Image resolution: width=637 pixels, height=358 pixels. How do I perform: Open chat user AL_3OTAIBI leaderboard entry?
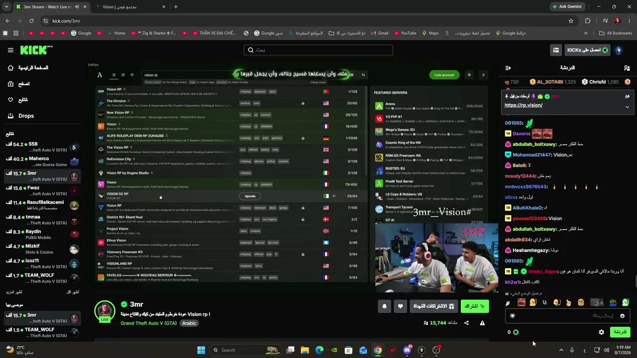(x=553, y=82)
